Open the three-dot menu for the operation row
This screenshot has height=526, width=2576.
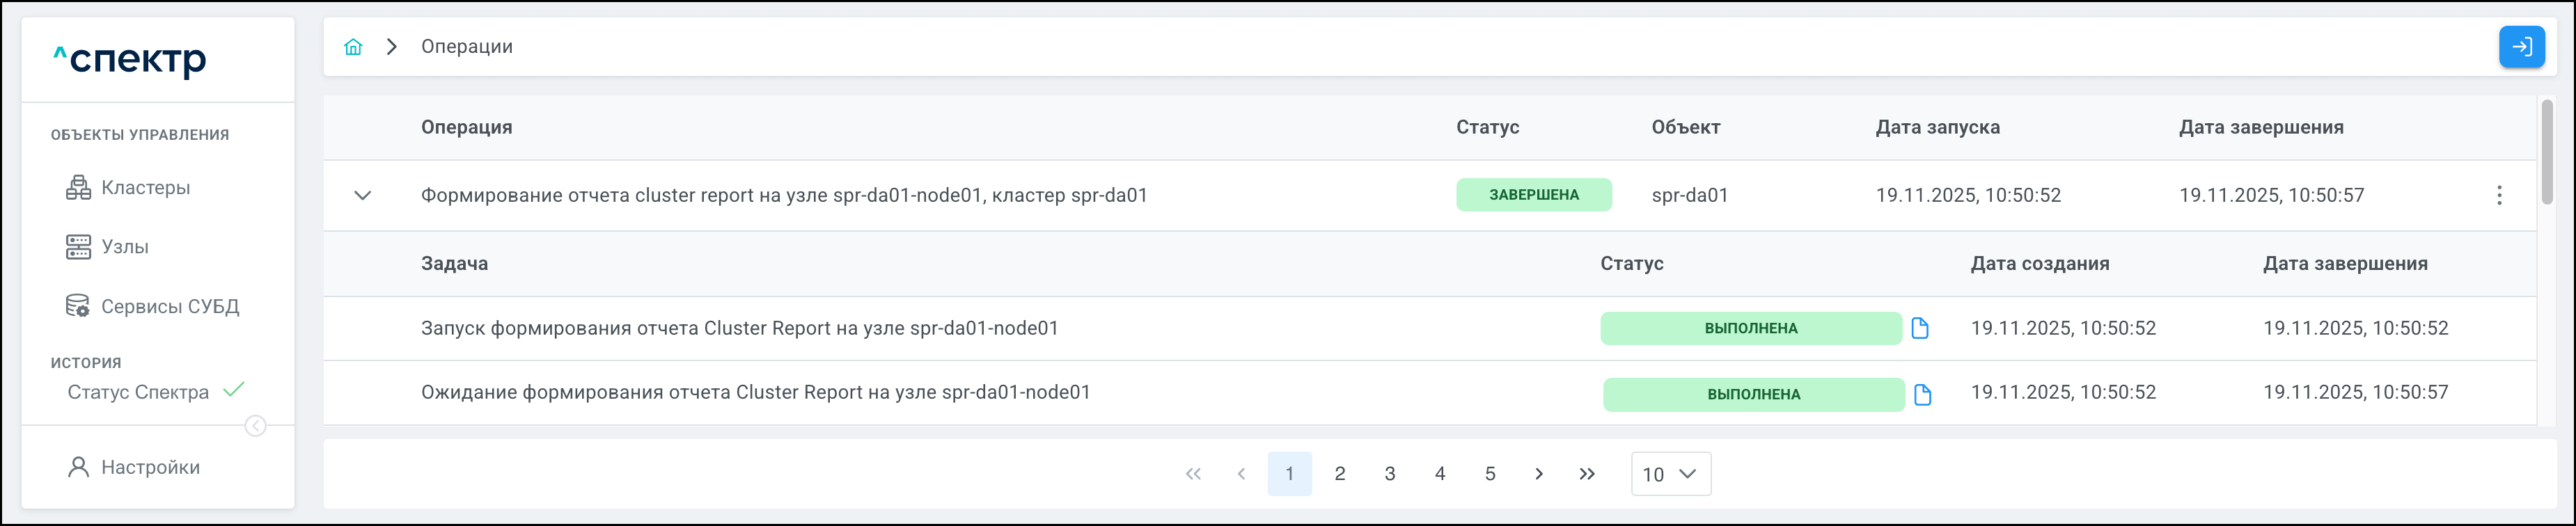tap(2499, 196)
